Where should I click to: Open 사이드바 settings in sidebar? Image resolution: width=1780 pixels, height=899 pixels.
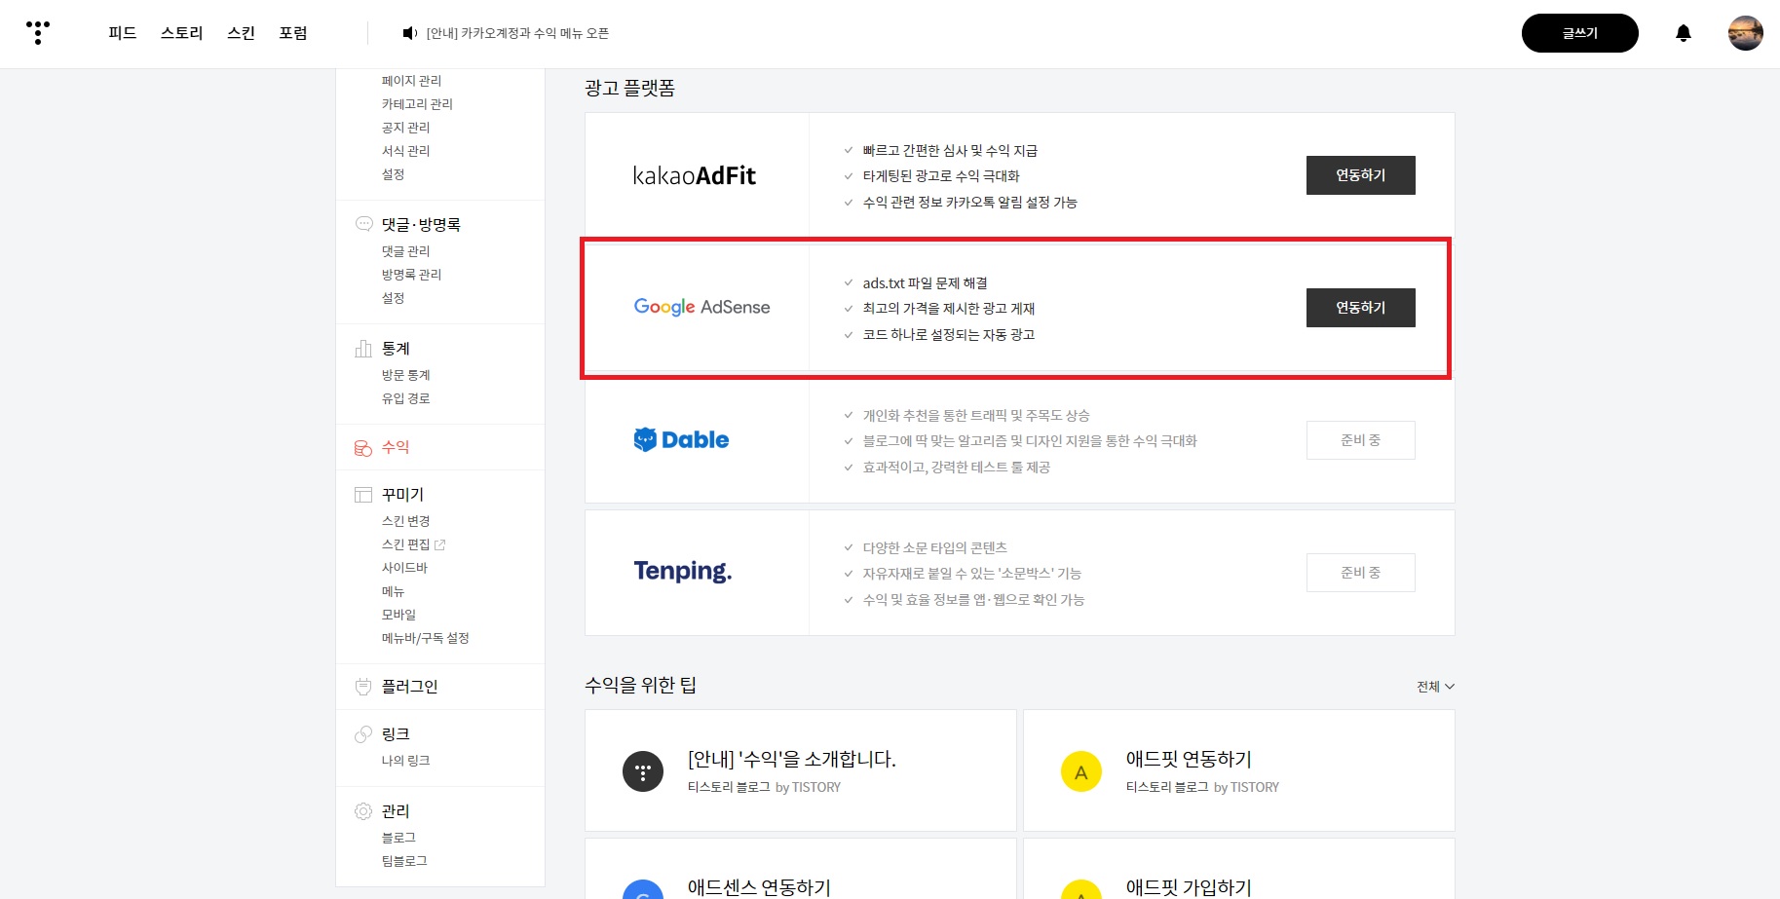point(404,568)
